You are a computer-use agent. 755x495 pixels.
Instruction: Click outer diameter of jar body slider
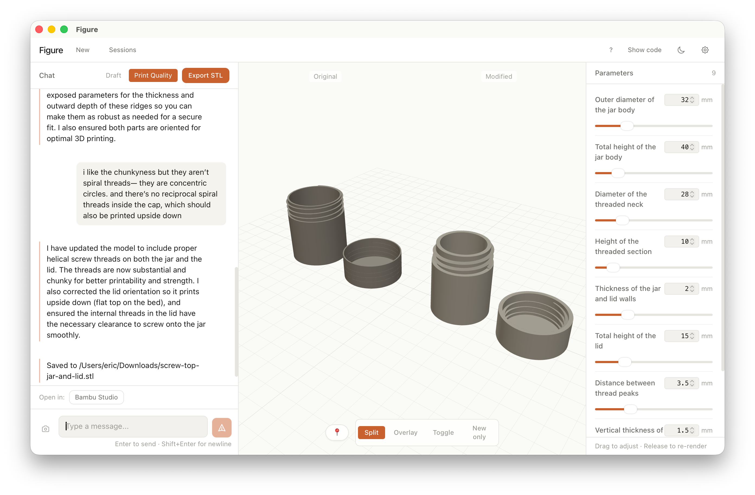654,126
